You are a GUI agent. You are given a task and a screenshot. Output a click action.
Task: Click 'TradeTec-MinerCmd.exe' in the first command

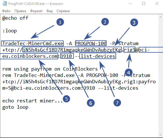pyautogui.click(x=32, y=43)
